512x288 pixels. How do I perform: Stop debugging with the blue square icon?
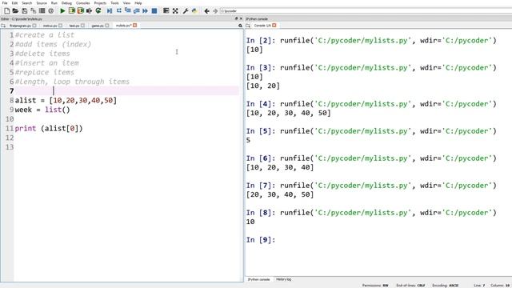point(154,10)
